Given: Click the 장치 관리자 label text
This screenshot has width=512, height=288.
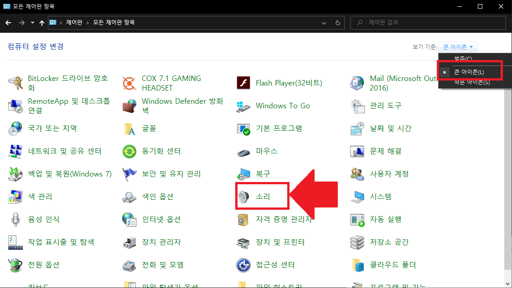Looking at the screenshot, I should point(161,243).
